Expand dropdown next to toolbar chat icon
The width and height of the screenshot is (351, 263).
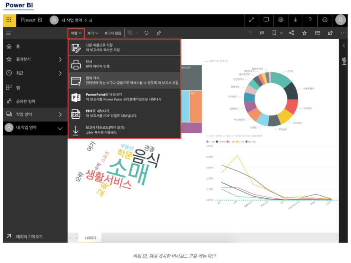click(x=137, y=33)
